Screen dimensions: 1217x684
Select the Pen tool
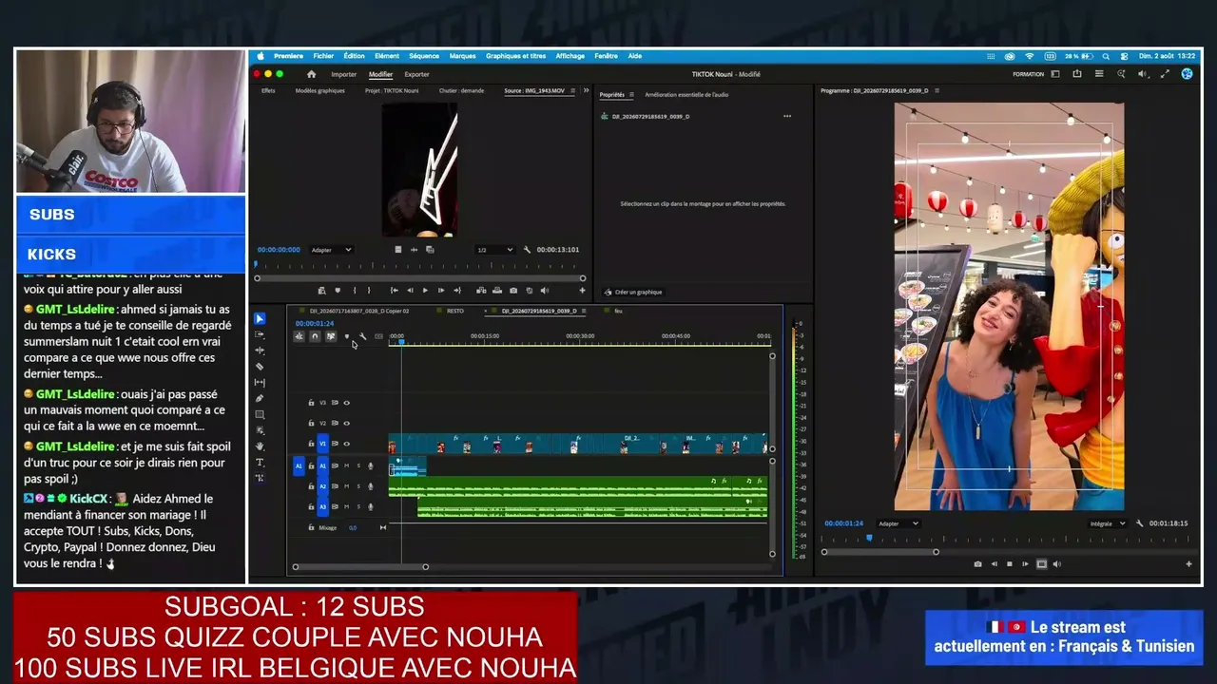(x=260, y=399)
